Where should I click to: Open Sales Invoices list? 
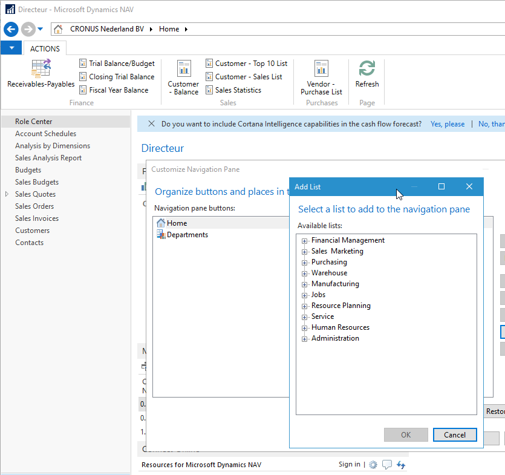coord(37,218)
